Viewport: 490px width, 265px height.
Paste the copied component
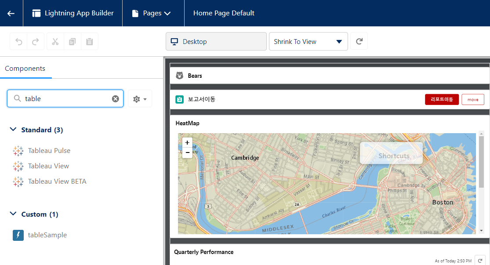(89, 42)
